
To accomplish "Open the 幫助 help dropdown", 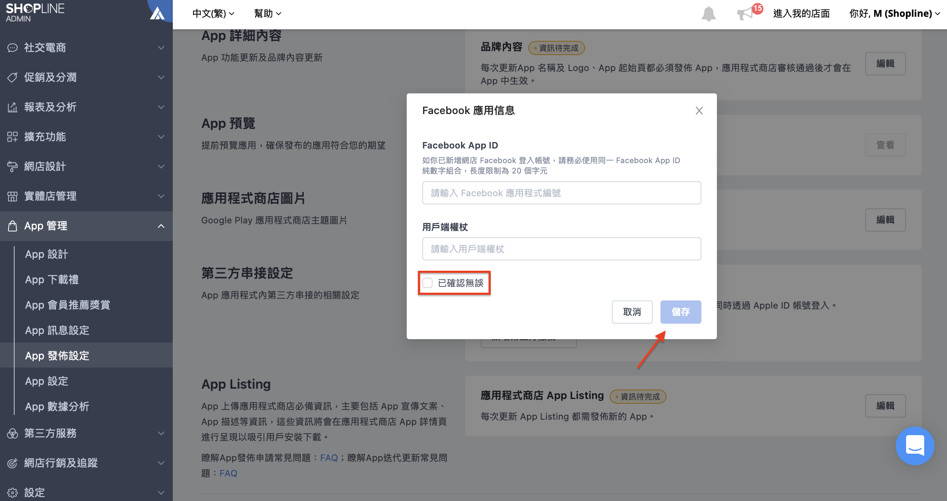I will click(268, 14).
